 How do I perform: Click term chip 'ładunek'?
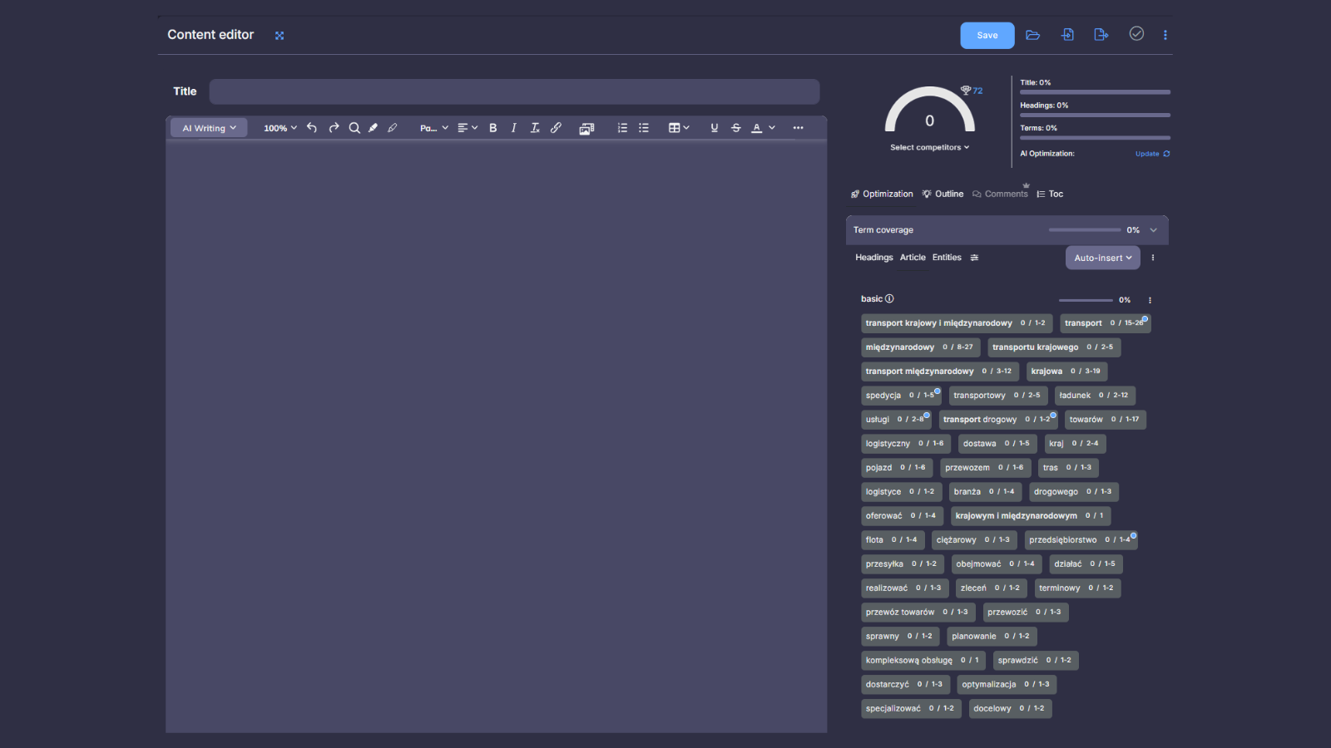[x=1095, y=396]
